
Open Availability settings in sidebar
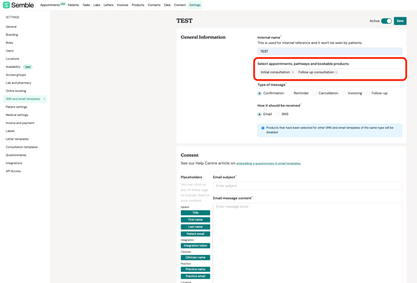coord(13,67)
